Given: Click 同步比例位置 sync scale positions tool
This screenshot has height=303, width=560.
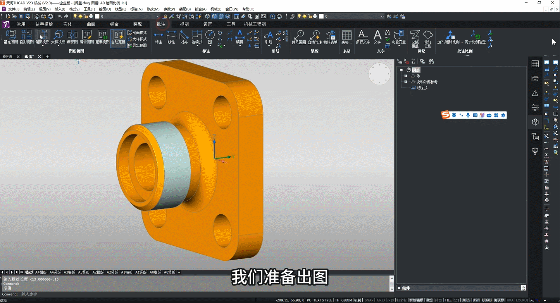Looking at the screenshot, I should (475, 37).
